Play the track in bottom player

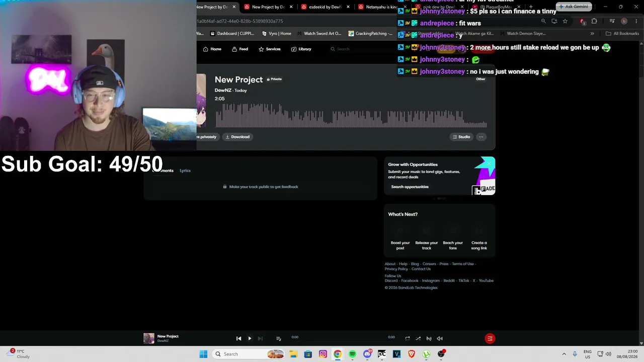coord(250,338)
